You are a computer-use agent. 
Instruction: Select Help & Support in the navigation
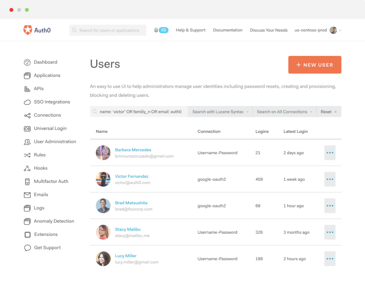point(190,30)
